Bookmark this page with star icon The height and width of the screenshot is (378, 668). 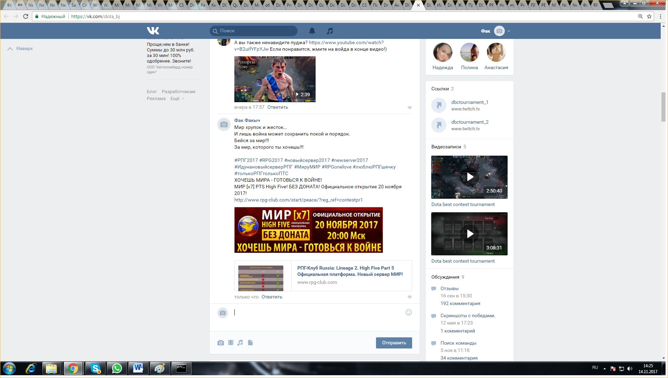pyautogui.click(x=649, y=16)
